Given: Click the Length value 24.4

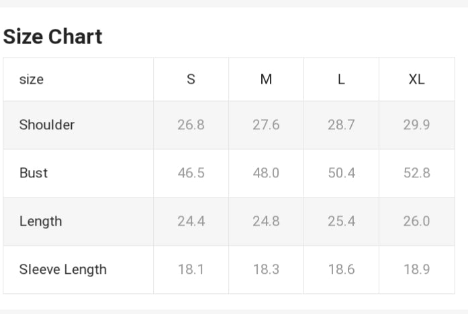Looking at the screenshot, I should coord(191,221).
